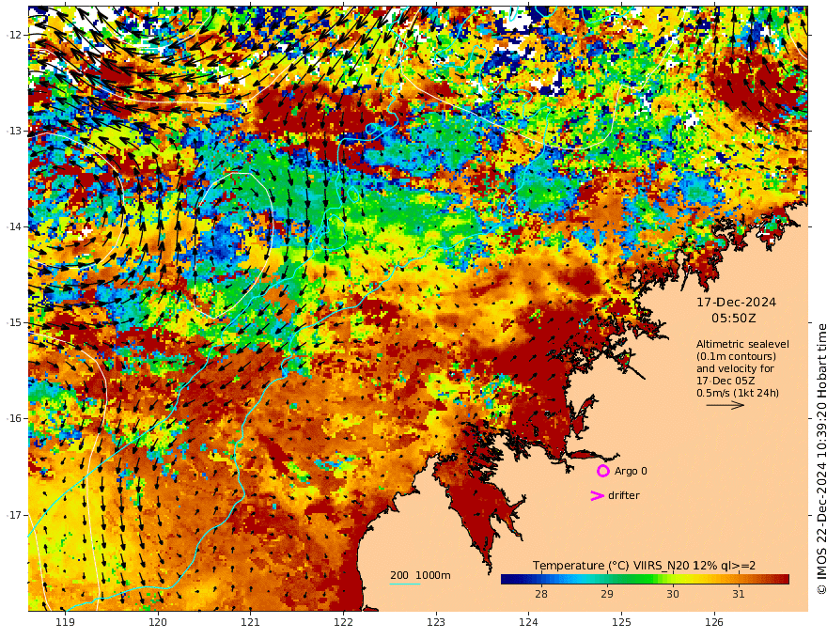
Task: Click the longitude axis label 125
Action: 621,623
